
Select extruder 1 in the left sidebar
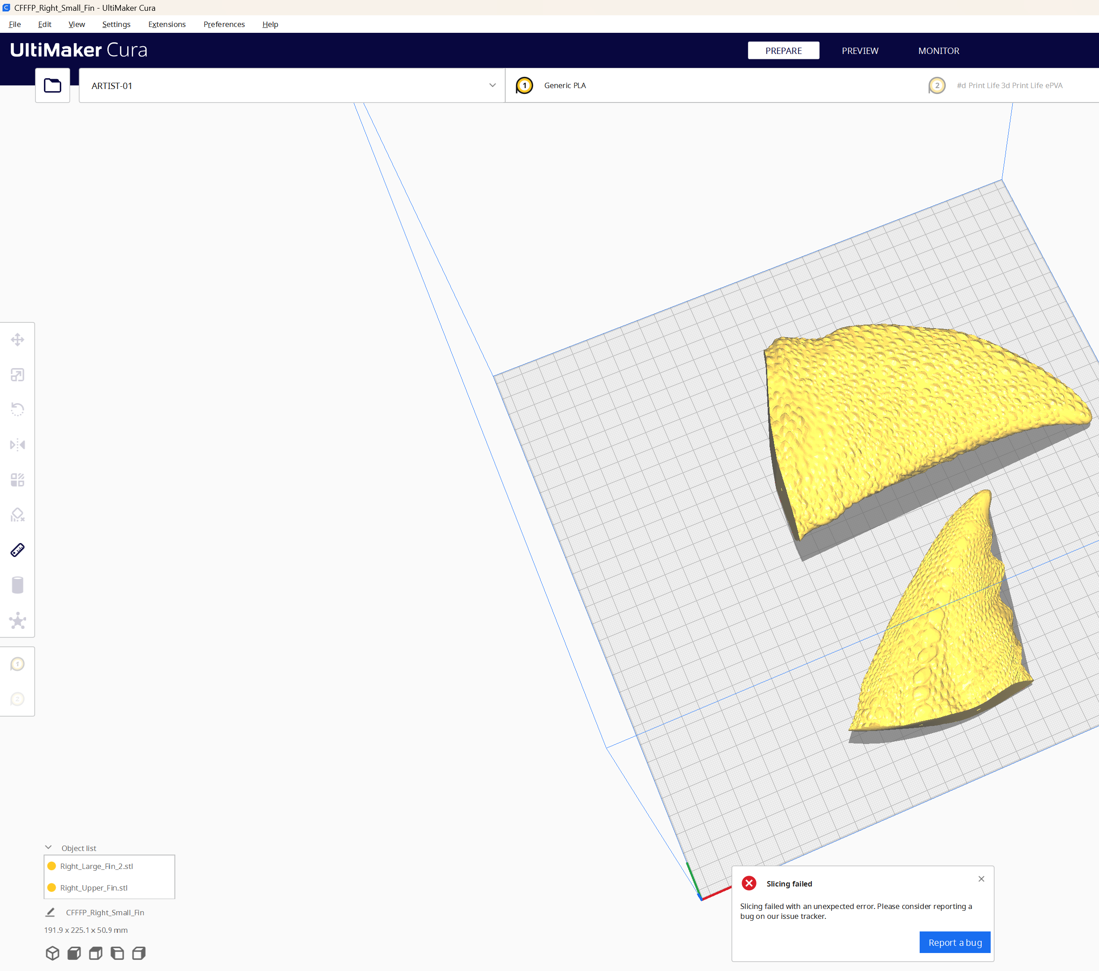coord(18,664)
